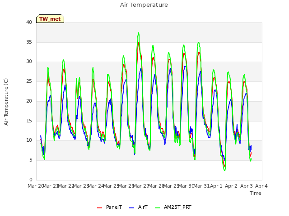Click the green AM25T_PRT legend swatch
Image resolution: width=289 pixels, height=216 pixels.
click(x=157, y=208)
